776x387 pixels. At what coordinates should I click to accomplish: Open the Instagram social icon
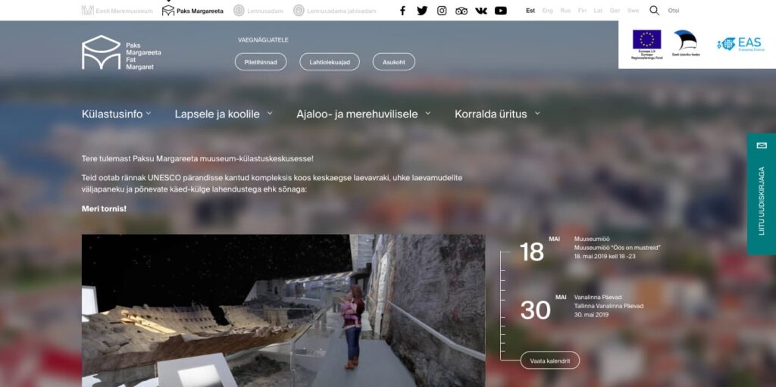point(442,11)
